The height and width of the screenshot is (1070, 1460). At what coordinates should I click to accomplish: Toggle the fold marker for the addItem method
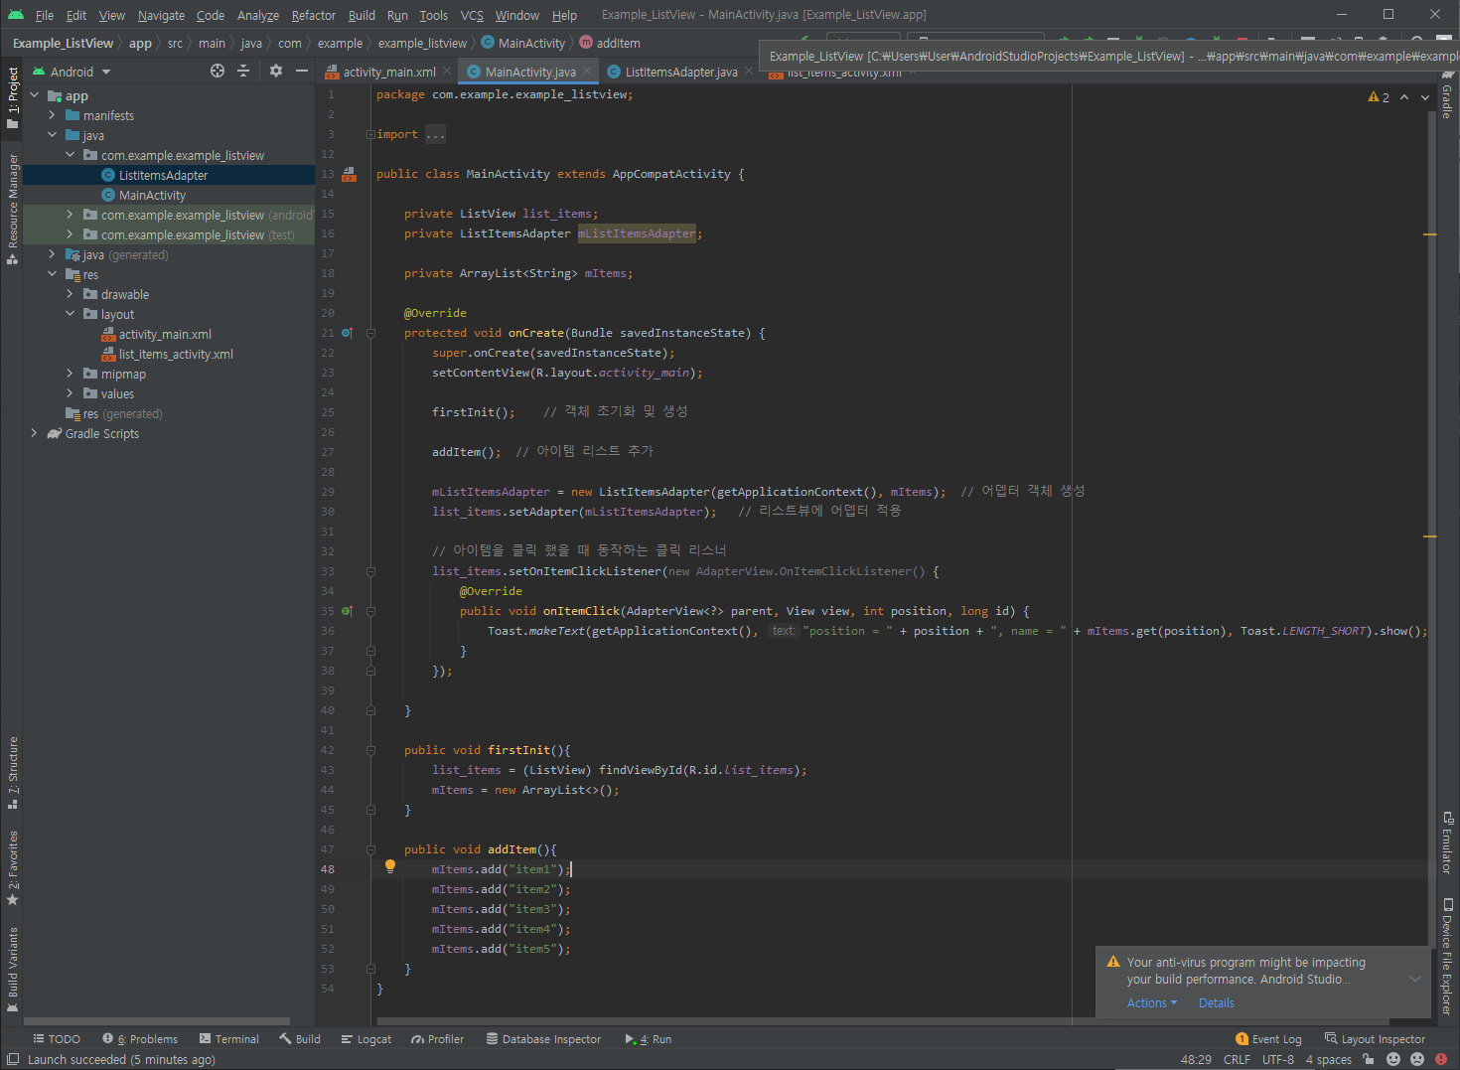(370, 849)
